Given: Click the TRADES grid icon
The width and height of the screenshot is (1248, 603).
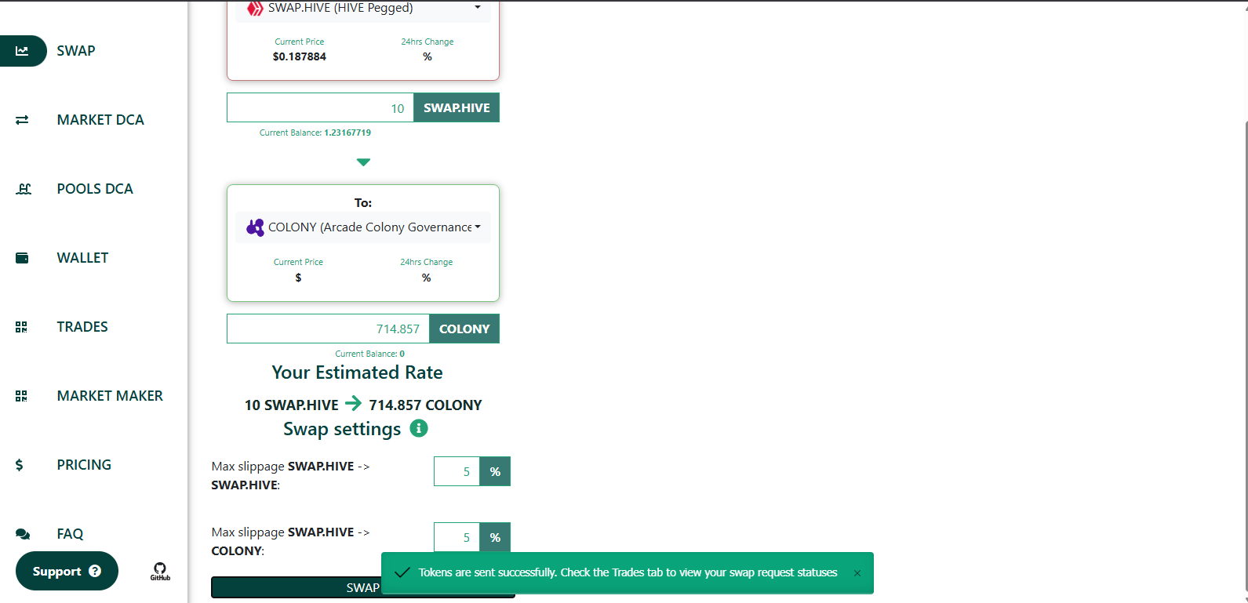Looking at the screenshot, I should pos(21,327).
